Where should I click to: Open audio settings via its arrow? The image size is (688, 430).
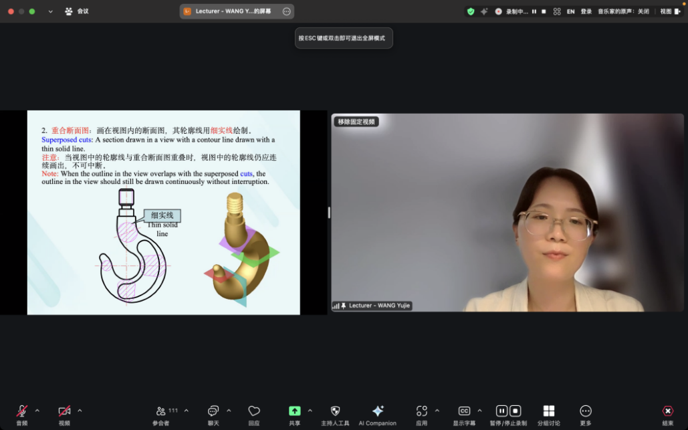coord(37,411)
